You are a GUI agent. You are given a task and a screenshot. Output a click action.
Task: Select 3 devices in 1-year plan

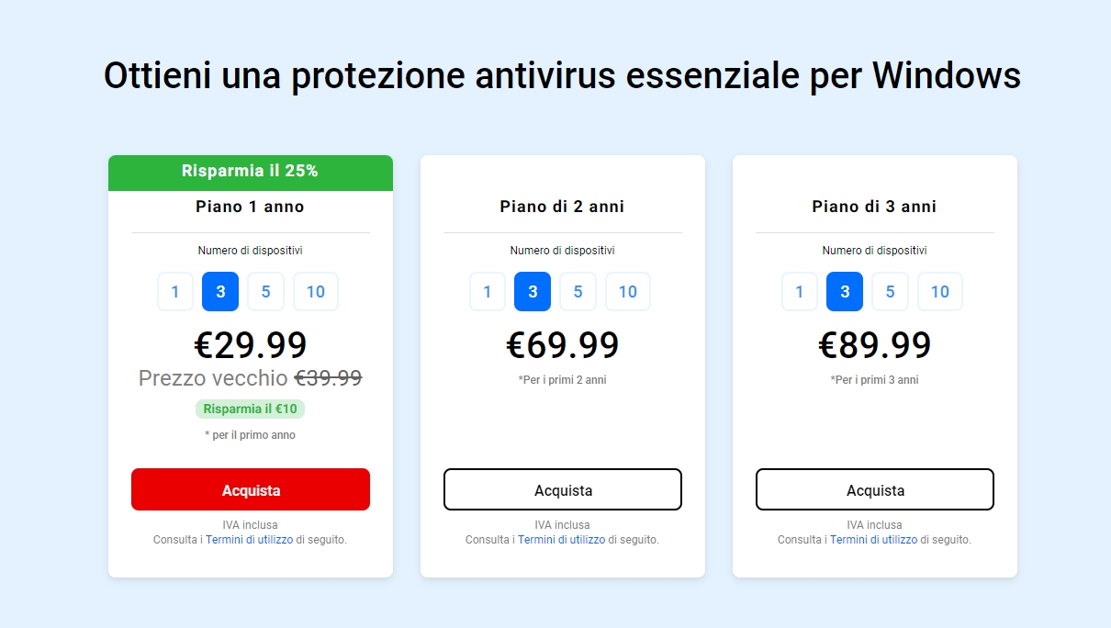pyautogui.click(x=220, y=292)
